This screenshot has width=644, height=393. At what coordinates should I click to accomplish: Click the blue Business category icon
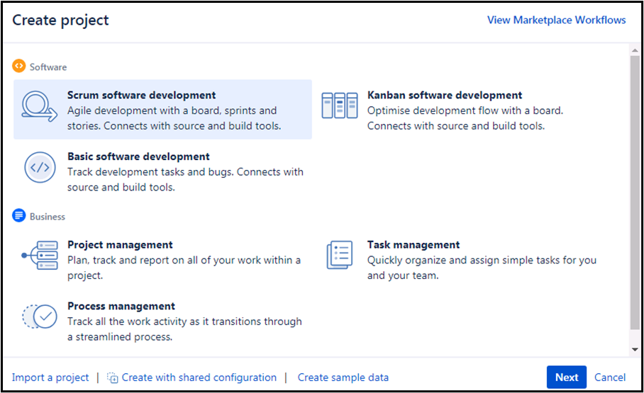tap(19, 216)
